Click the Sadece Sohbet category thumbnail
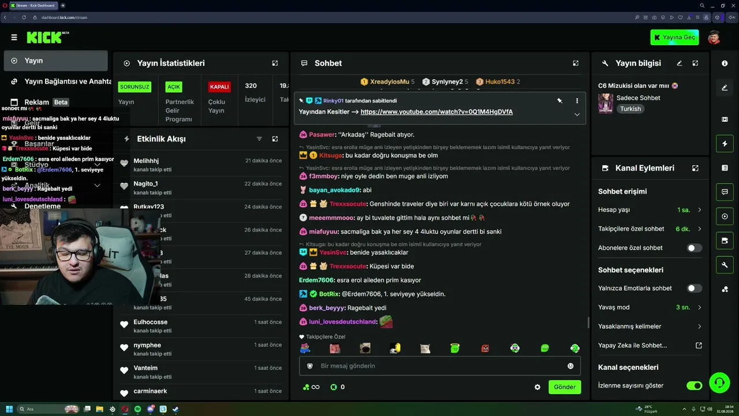Screen dimensions: 739x416 (606, 103)
